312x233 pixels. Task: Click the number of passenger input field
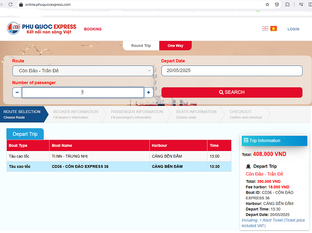pos(83,92)
